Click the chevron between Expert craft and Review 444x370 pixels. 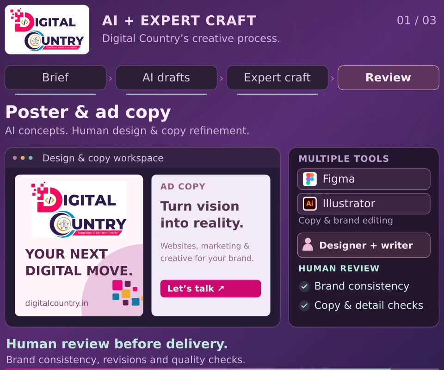333,78
